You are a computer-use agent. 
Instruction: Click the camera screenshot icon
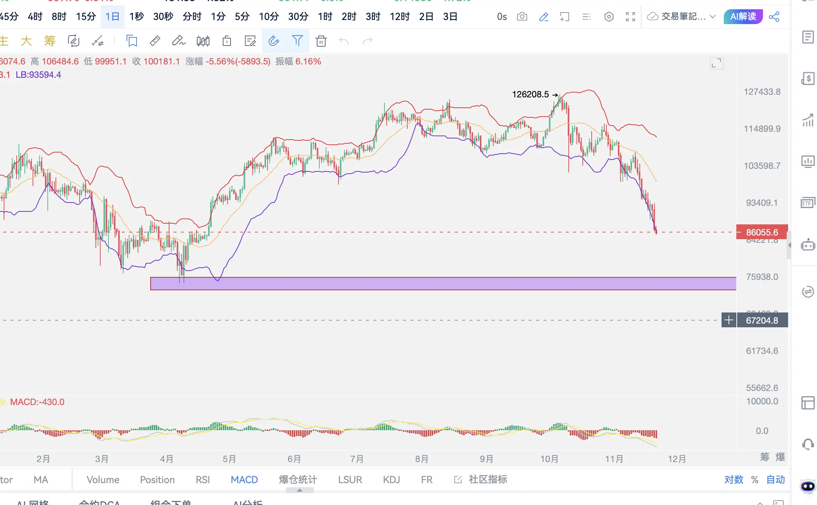[x=522, y=17]
